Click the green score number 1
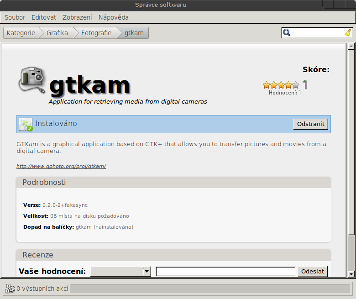The image size is (356, 299). [x=305, y=85]
